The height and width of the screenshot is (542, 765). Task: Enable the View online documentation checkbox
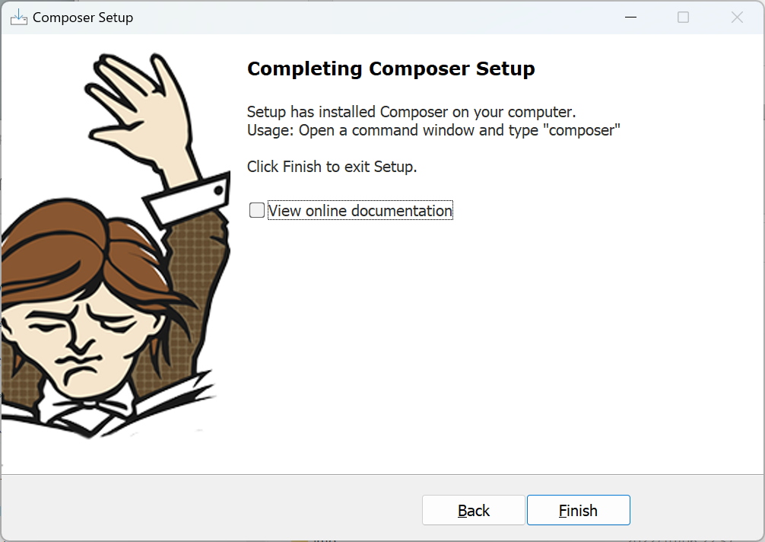coord(256,210)
